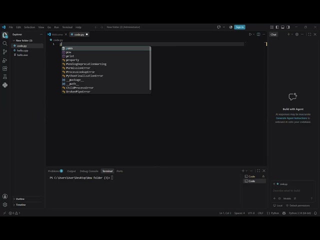This screenshot has width=320, height=240.
Task: Open editor More Actions ellipsis
Action: point(263,34)
